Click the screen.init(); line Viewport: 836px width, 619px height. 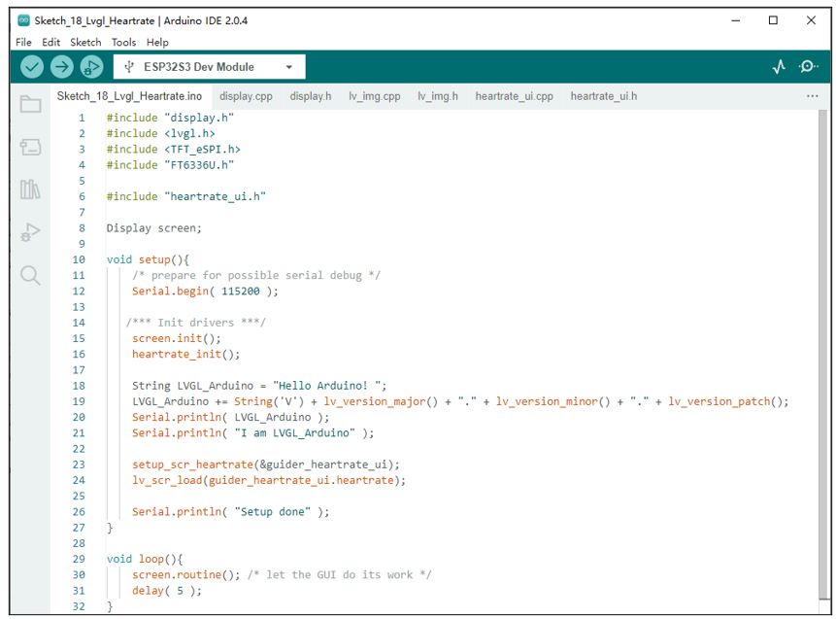[x=177, y=338]
